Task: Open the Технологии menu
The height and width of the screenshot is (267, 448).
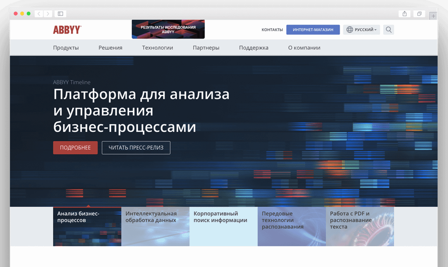Action: pos(157,48)
